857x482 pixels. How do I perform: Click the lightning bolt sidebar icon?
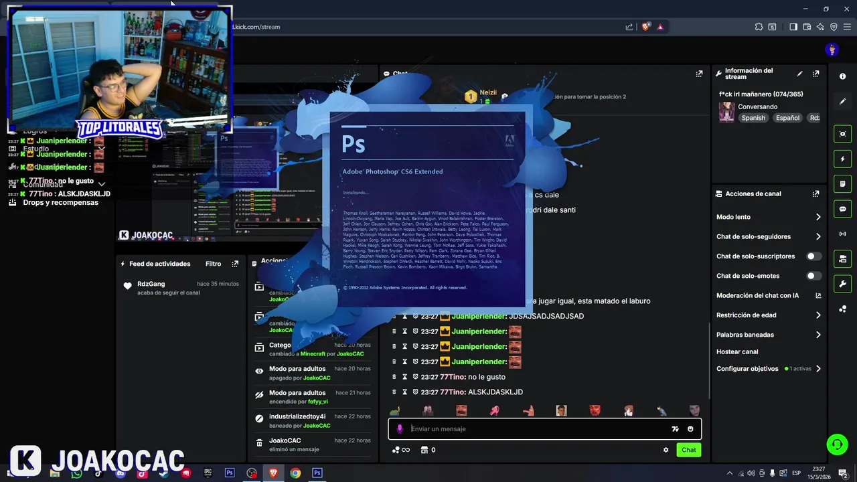(x=843, y=159)
